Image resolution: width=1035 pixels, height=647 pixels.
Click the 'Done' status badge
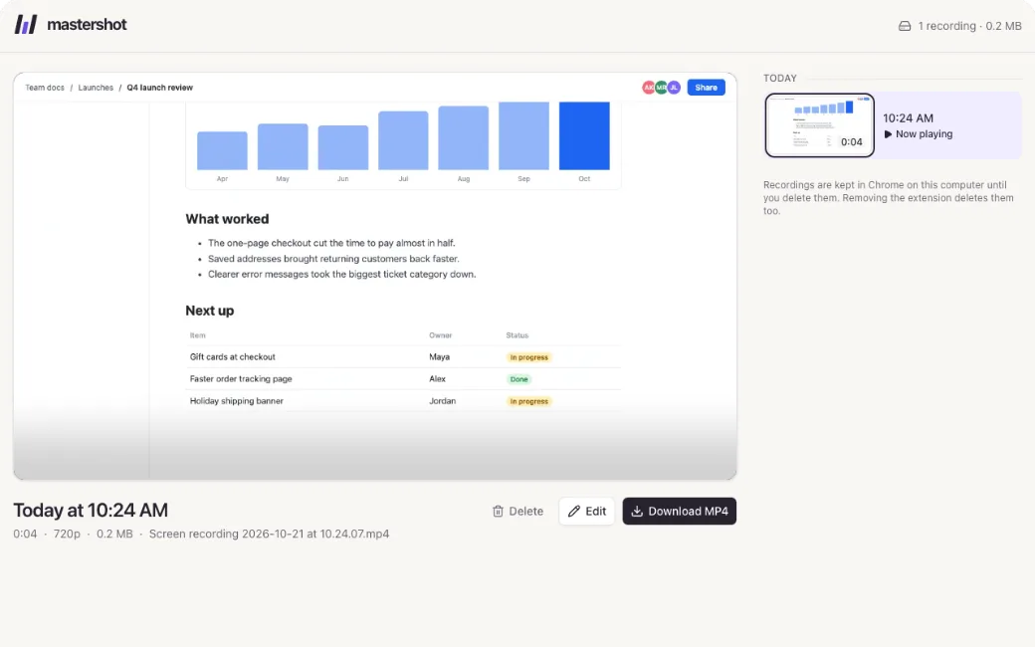pyautogui.click(x=518, y=379)
